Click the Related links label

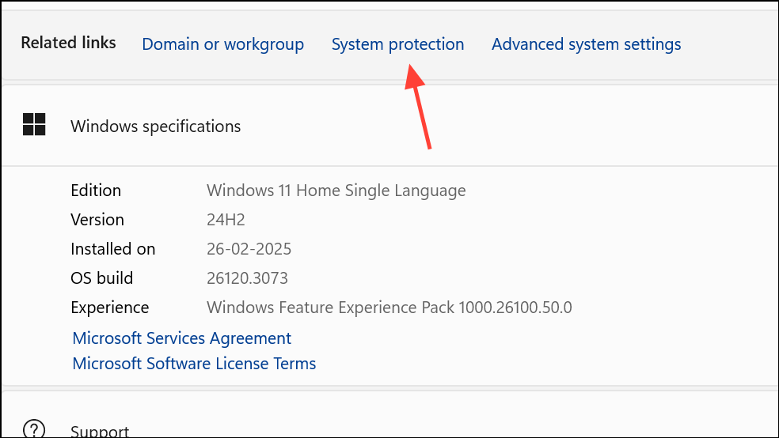[68, 43]
